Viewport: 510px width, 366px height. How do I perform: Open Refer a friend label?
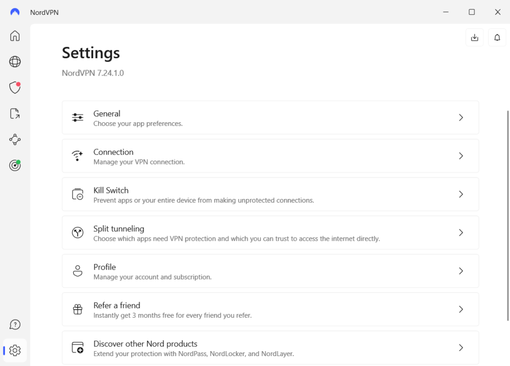[x=117, y=305]
